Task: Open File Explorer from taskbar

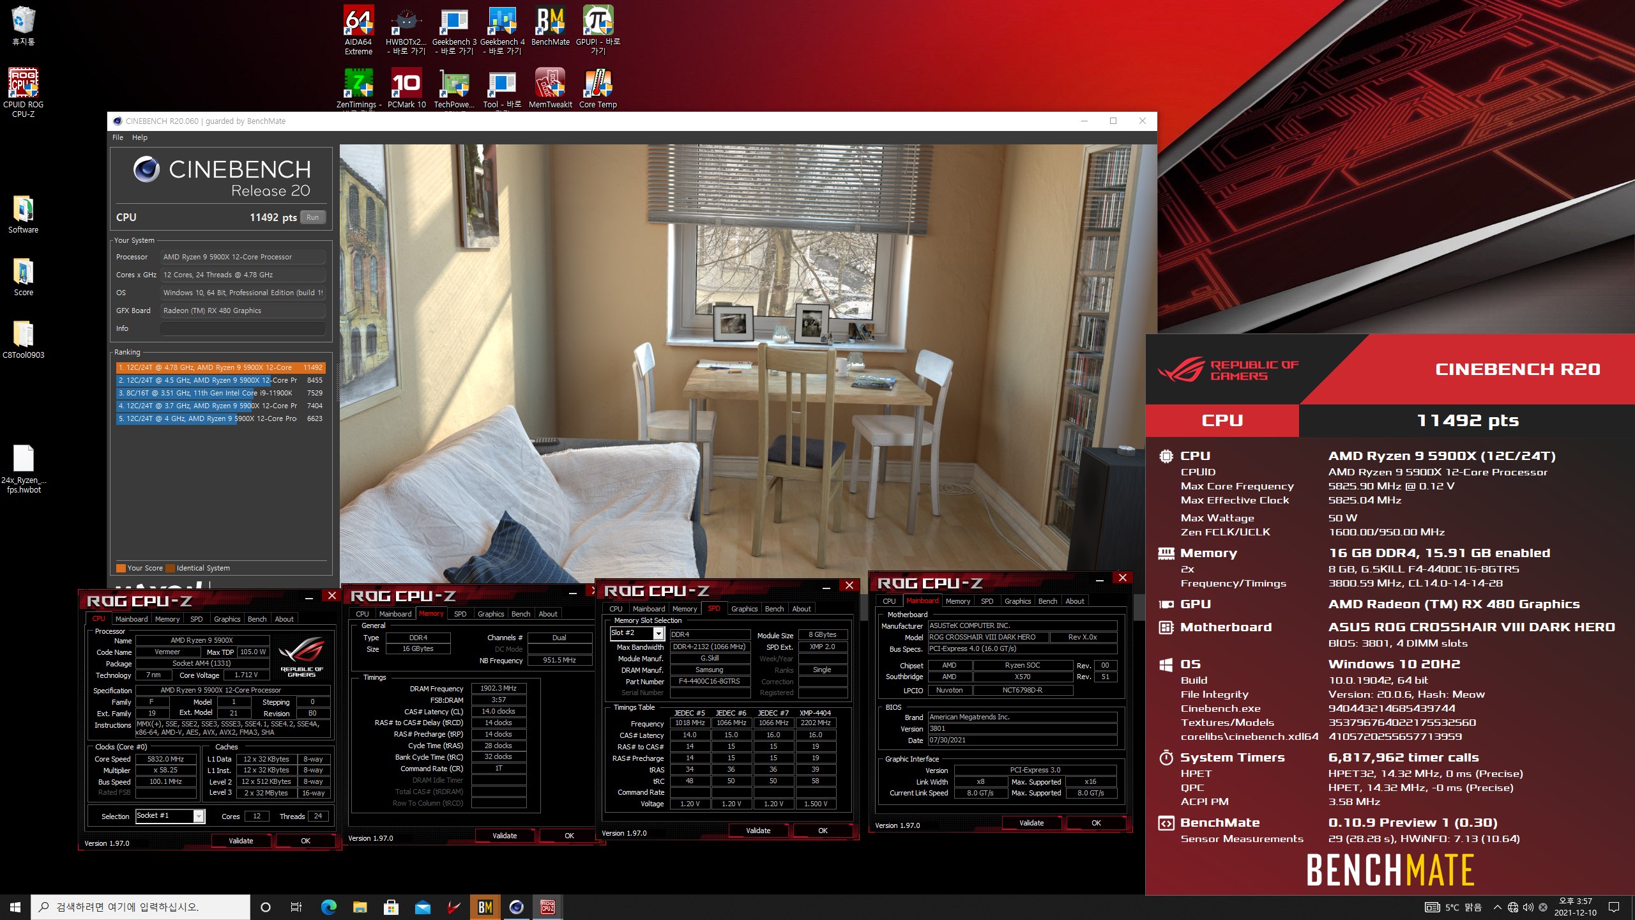Action: coord(360,907)
